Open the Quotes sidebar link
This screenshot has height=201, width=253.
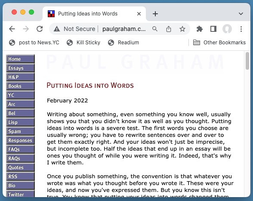click(x=21, y=167)
